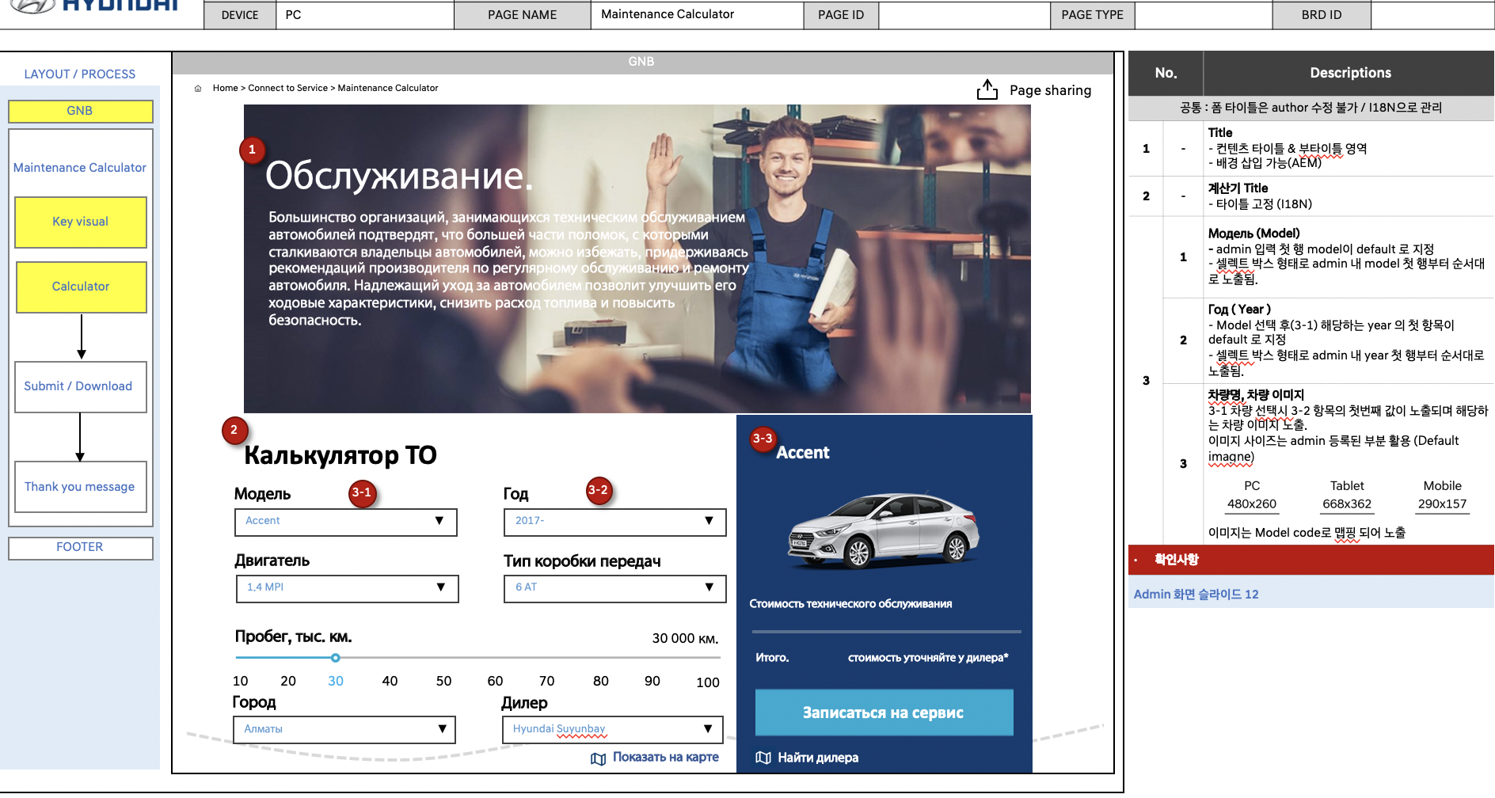The height and width of the screenshot is (798, 1495).
Task: Open the Город dropdown showing Алматы
Action: tap(344, 729)
